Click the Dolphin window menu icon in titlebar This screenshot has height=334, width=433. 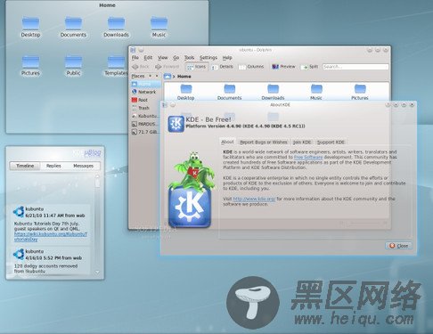(133, 50)
